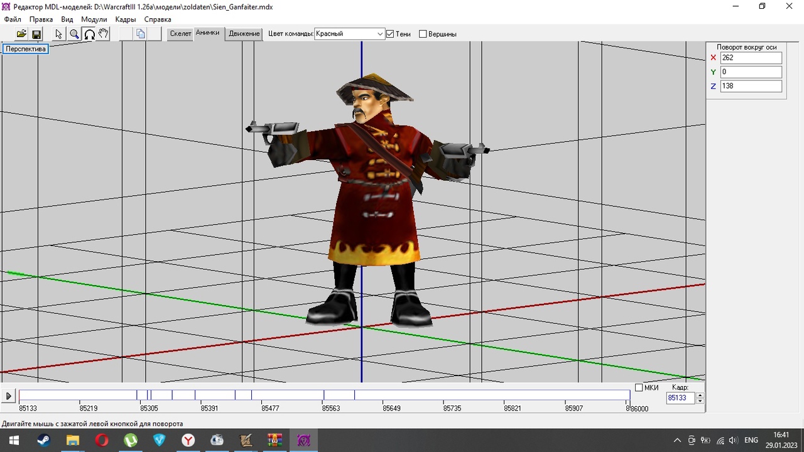
Task: Click the battery status tray icon
Action: point(705,441)
